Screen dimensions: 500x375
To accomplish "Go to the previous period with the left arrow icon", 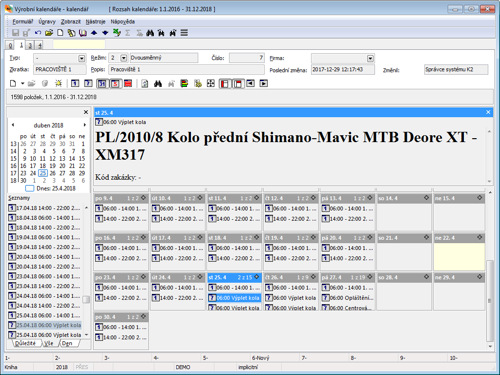I will (x=250, y=83).
